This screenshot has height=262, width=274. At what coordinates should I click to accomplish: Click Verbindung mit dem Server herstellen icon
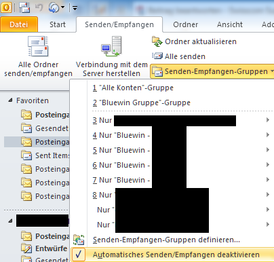[111, 46]
